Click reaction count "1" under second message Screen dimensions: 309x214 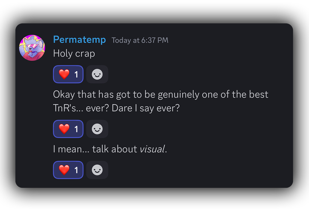click(x=76, y=129)
